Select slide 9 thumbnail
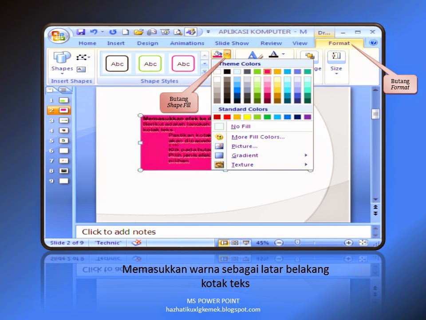 [63, 181]
